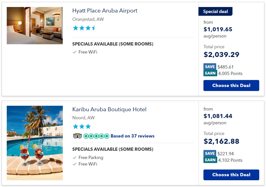Open the Hyatt Place Aruba Airport title link
The image size is (266, 187).
[105, 11]
